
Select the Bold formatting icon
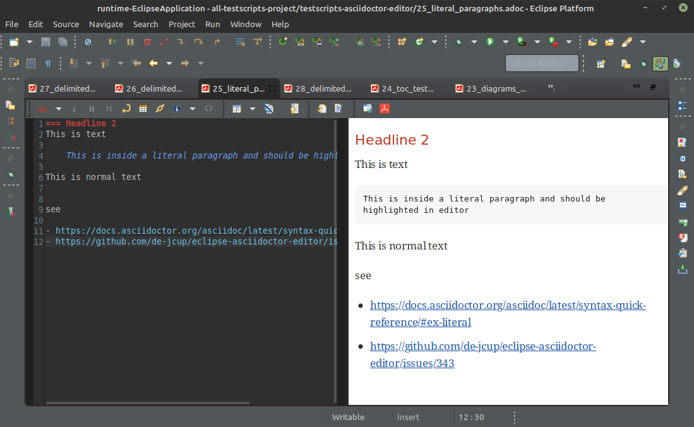point(92,109)
